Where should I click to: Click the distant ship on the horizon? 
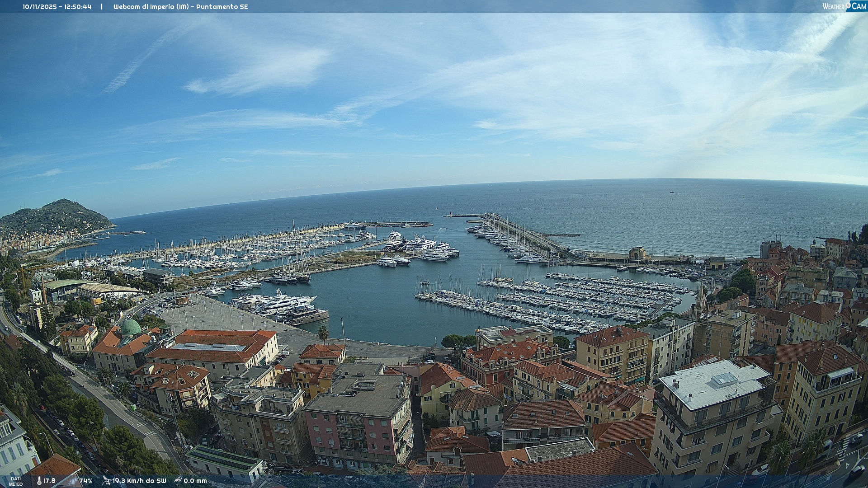(672, 192)
